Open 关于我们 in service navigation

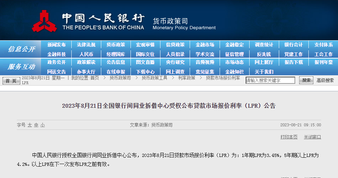pyautogui.click(x=264, y=72)
